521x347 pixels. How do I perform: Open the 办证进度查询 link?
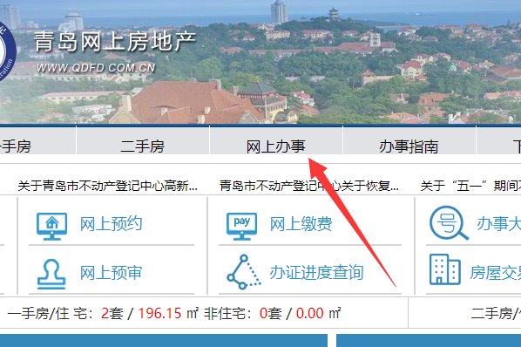coord(316,273)
